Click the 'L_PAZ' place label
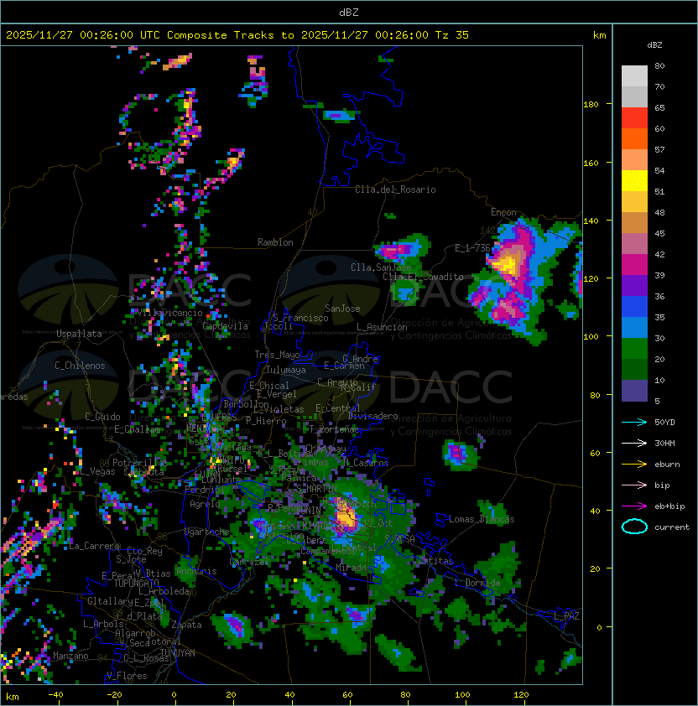The width and height of the screenshot is (698, 706). [566, 616]
